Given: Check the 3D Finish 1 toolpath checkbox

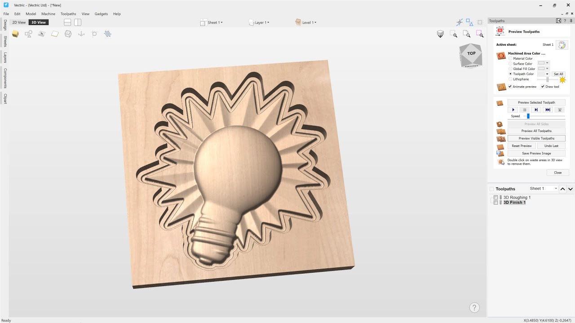Looking at the screenshot, I should [496, 202].
